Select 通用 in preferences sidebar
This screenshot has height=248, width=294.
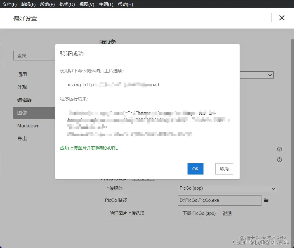(x=22, y=74)
